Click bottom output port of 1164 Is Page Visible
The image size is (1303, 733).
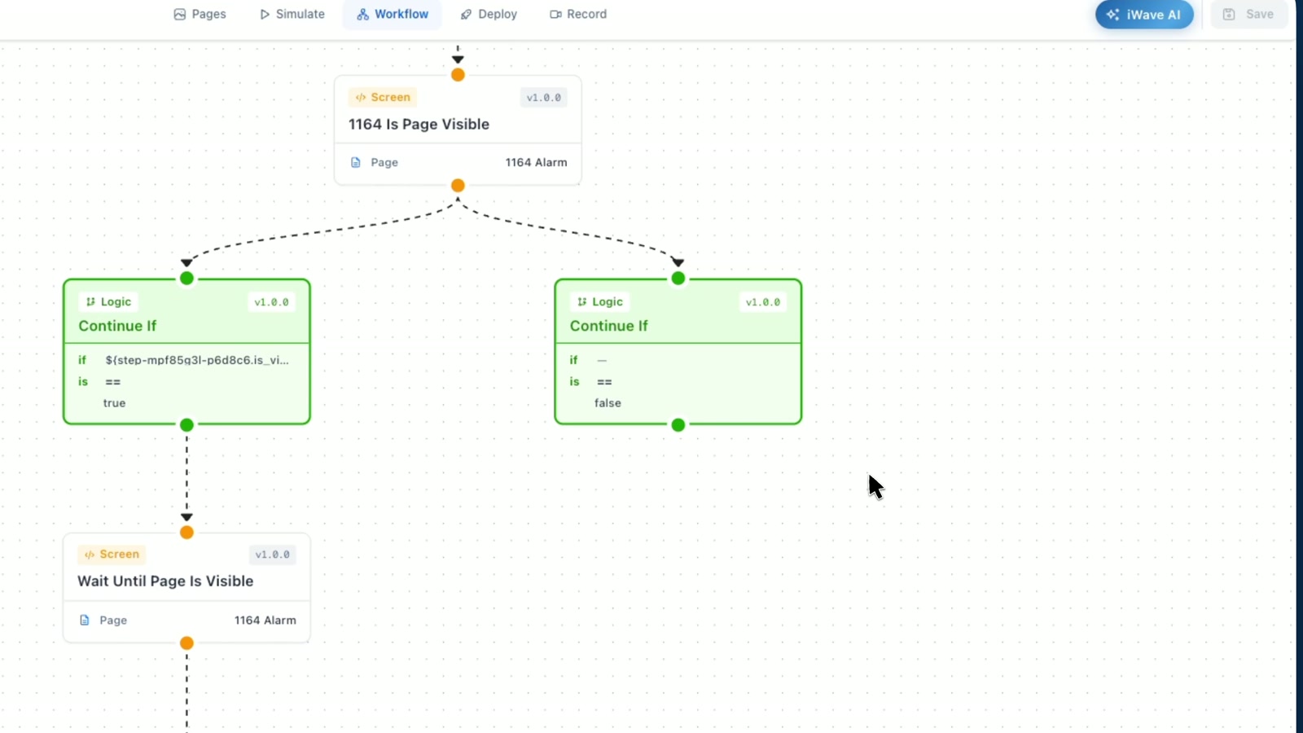pyautogui.click(x=458, y=186)
